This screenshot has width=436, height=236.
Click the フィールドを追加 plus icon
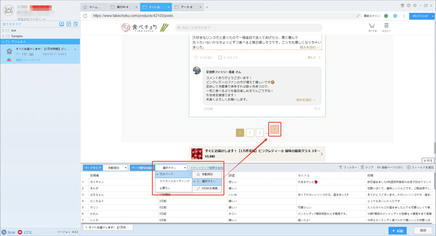408,167
